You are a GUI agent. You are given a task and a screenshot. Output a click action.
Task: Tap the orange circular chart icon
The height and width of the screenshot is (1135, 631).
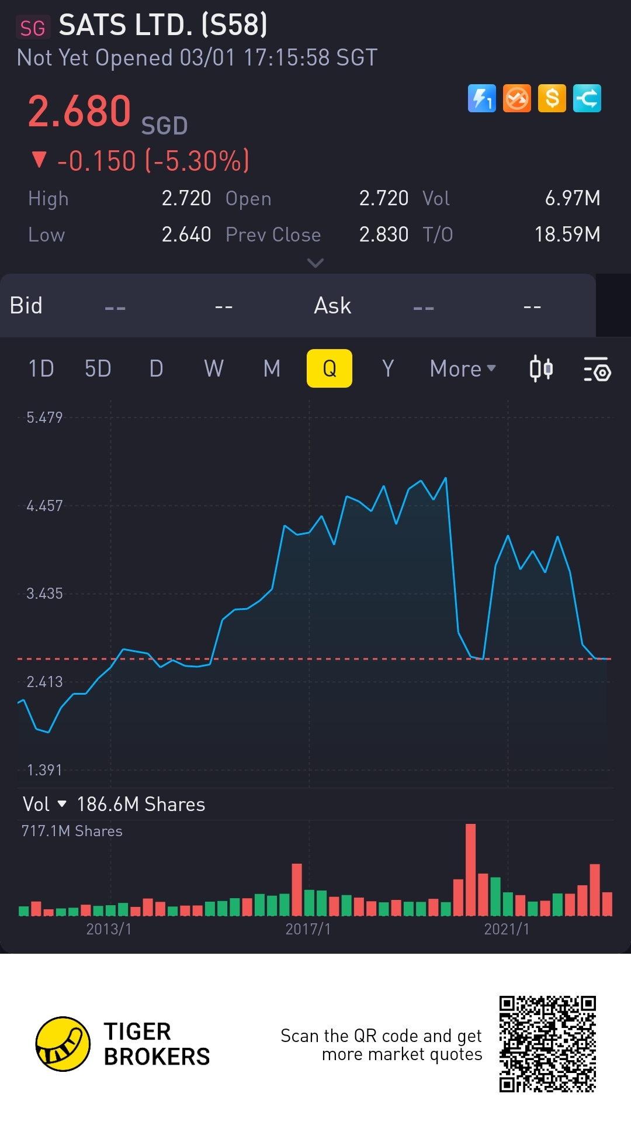[x=517, y=98]
